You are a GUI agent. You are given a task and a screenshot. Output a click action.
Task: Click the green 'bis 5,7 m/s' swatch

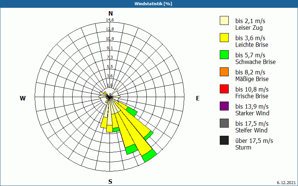point(224,55)
